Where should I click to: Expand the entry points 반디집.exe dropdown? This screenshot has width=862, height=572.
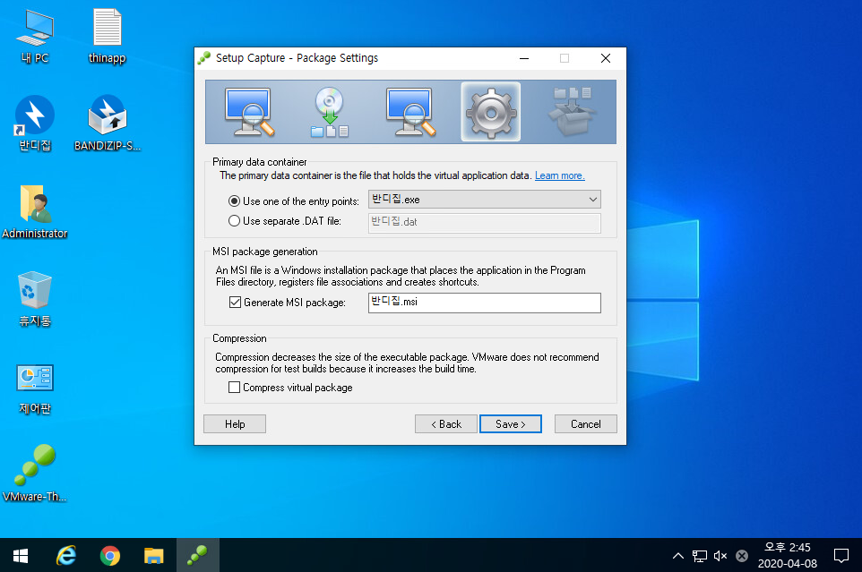[485, 200]
